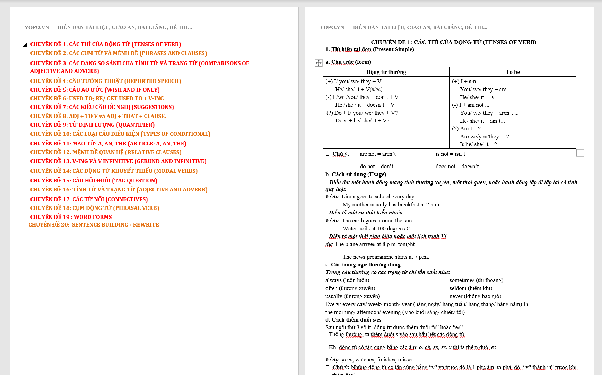Image resolution: width=602 pixels, height=375 pixels.
Task: Click CHUYÊN ĐỀ 9 quantifier entry
Action: (x=92, y=125)
